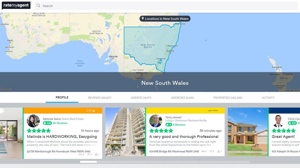Image resolution: width=300 pixels, height=168 pixels.
Task: Click the address 103 Adelphi St Rouse
Action: (x=286, y=151)
